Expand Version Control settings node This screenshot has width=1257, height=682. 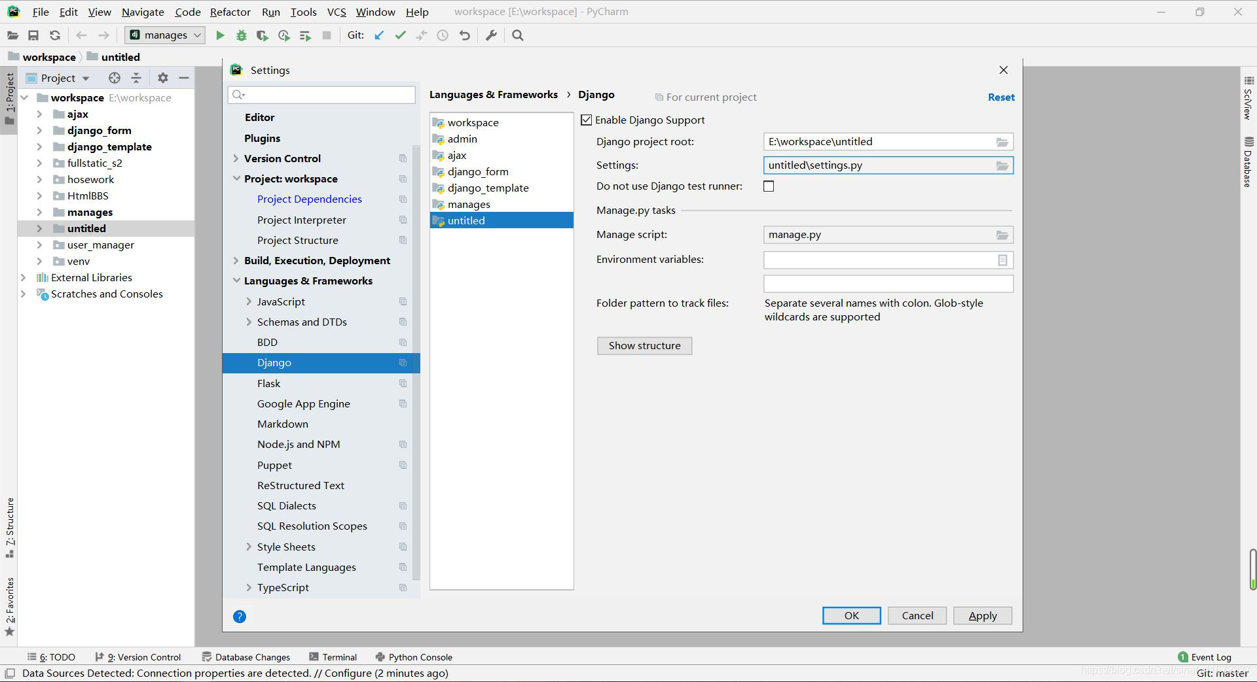click(x=236, y=158)
